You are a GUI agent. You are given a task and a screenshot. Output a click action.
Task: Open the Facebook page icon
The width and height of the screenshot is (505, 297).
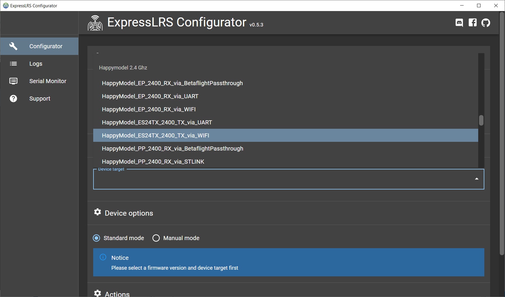473,23
